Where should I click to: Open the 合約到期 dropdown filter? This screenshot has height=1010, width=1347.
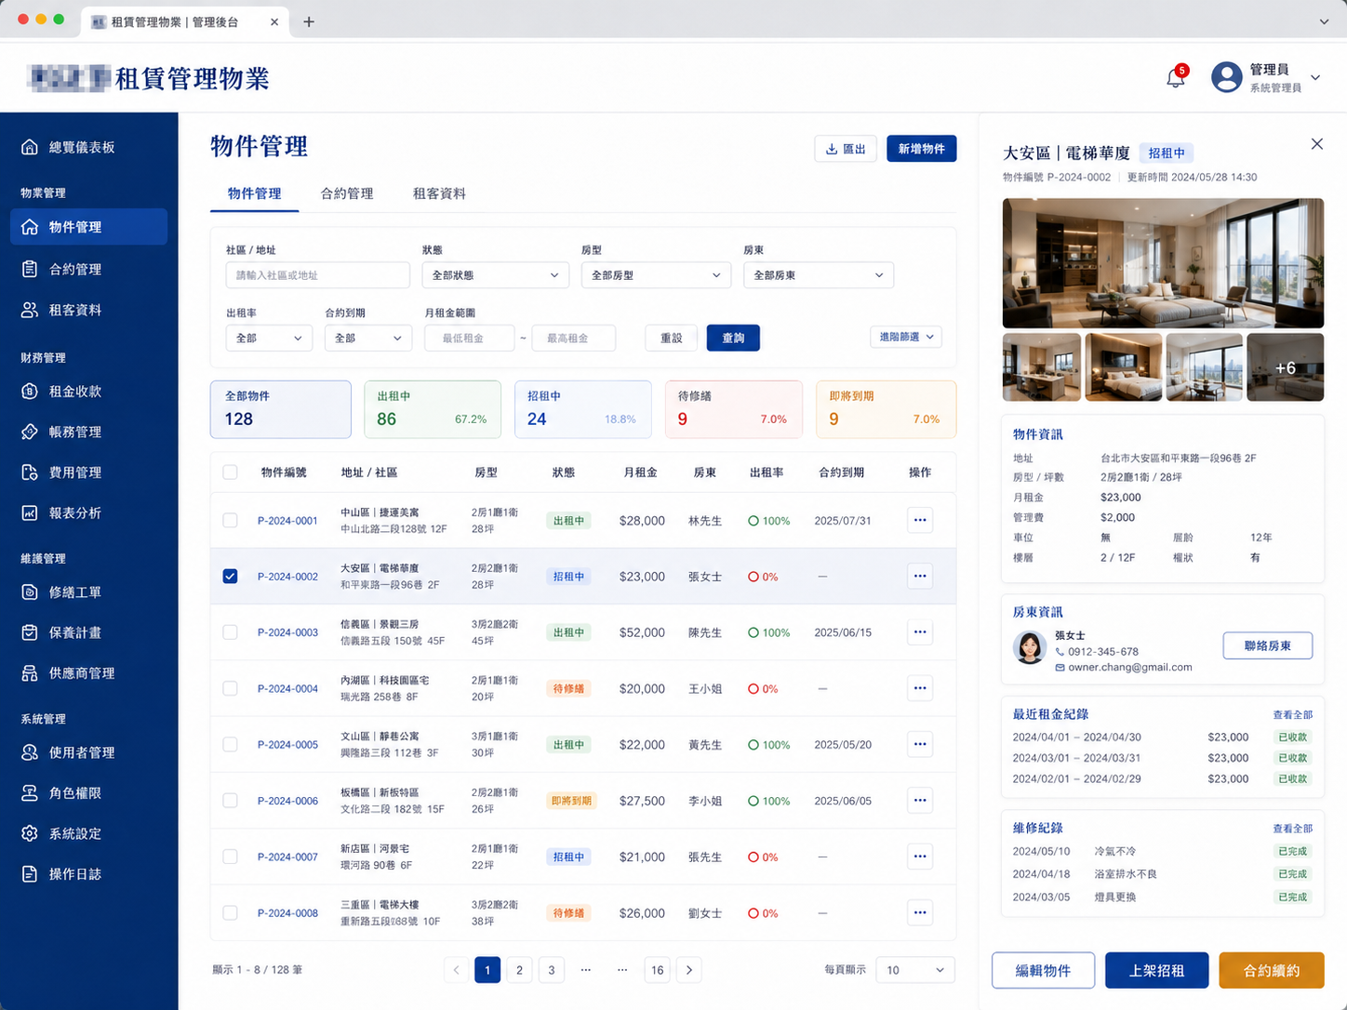(x=368, y=339)
